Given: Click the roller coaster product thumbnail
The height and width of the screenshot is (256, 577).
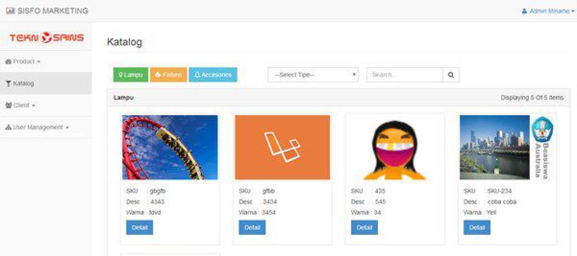Looking at the screenshot, I should 170,147.
